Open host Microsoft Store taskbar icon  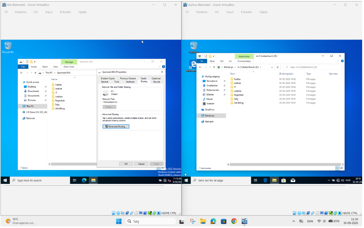tap(224, 221)
